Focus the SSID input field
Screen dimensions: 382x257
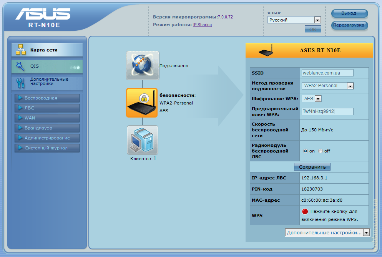click(327, 73)
